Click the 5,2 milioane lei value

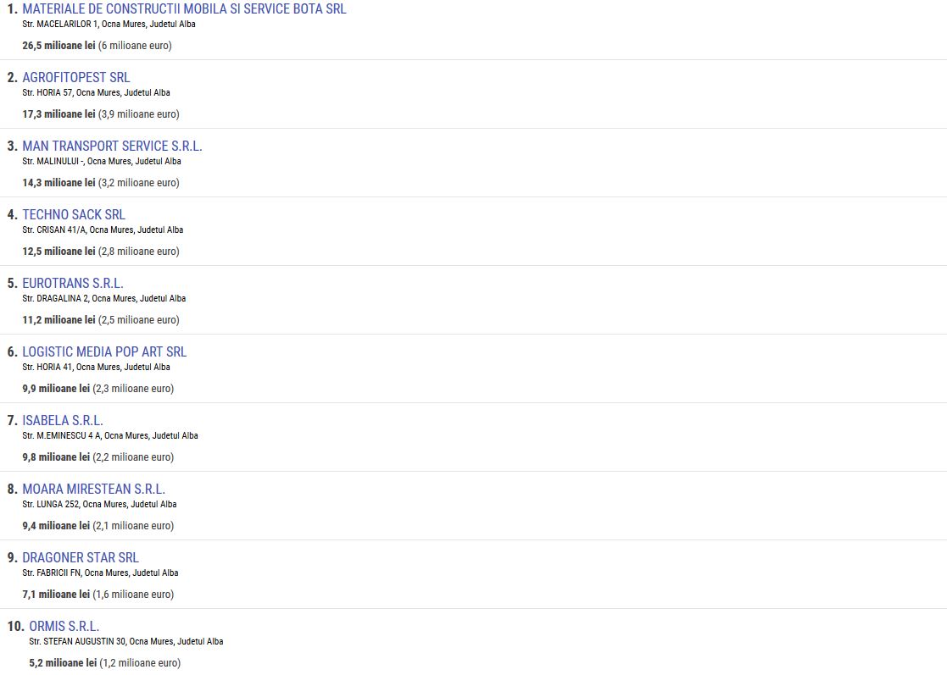(x=63, y=663)
